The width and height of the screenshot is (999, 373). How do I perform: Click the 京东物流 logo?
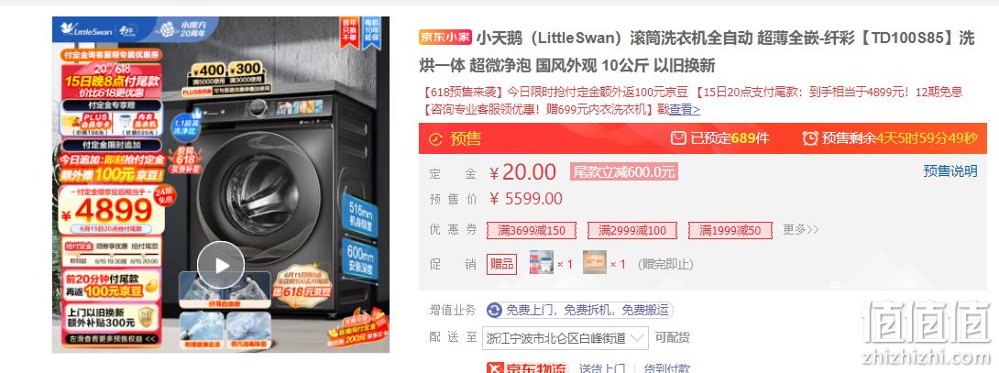coord(527,368)
